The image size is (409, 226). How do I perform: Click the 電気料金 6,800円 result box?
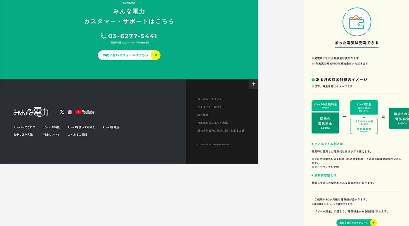399,118
